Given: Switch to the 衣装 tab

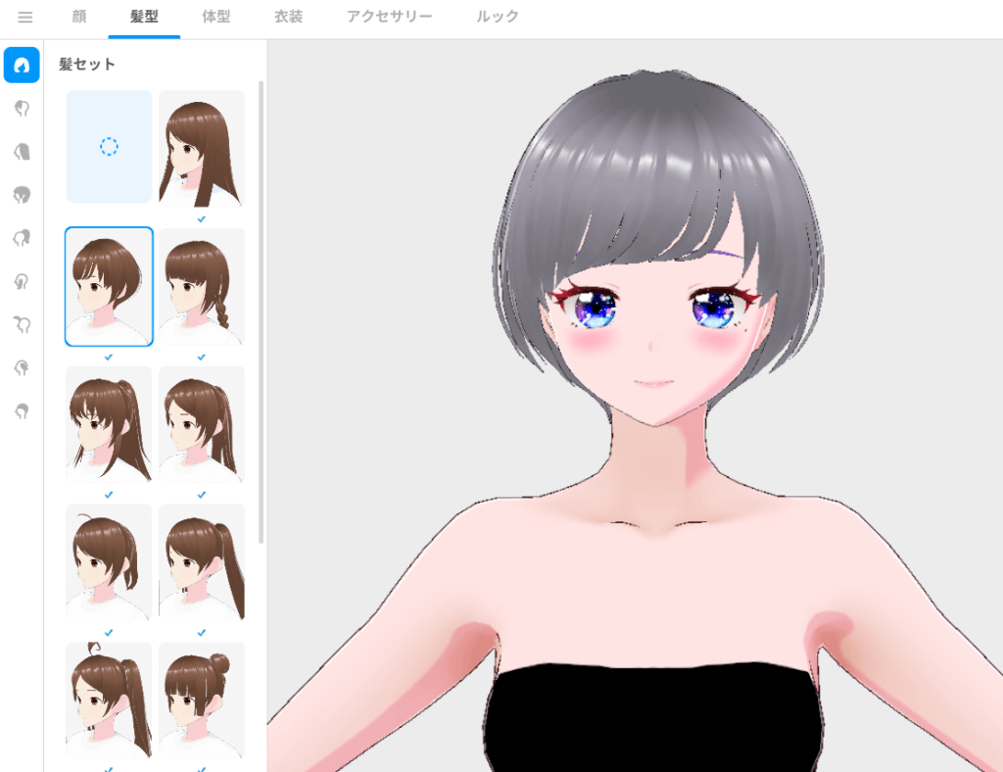Looking at the screenshot, I should pos(289,17).
